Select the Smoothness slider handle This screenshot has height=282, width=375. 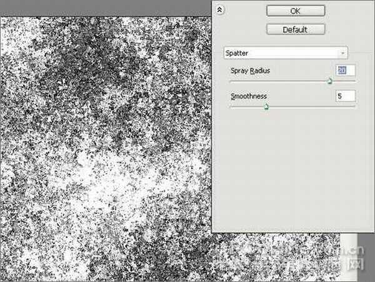[266, 106]
